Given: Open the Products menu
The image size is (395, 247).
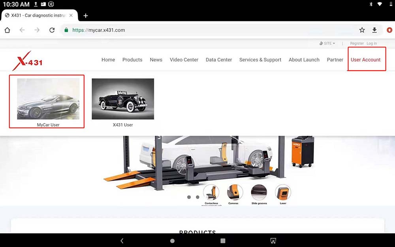Looking at the screenshot, I should (x=132, y=60).
